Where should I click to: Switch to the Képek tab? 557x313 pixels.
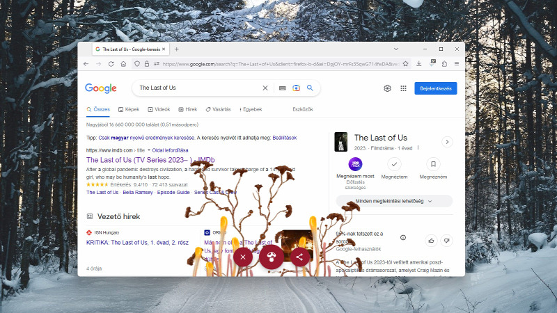tap(129, 109)
